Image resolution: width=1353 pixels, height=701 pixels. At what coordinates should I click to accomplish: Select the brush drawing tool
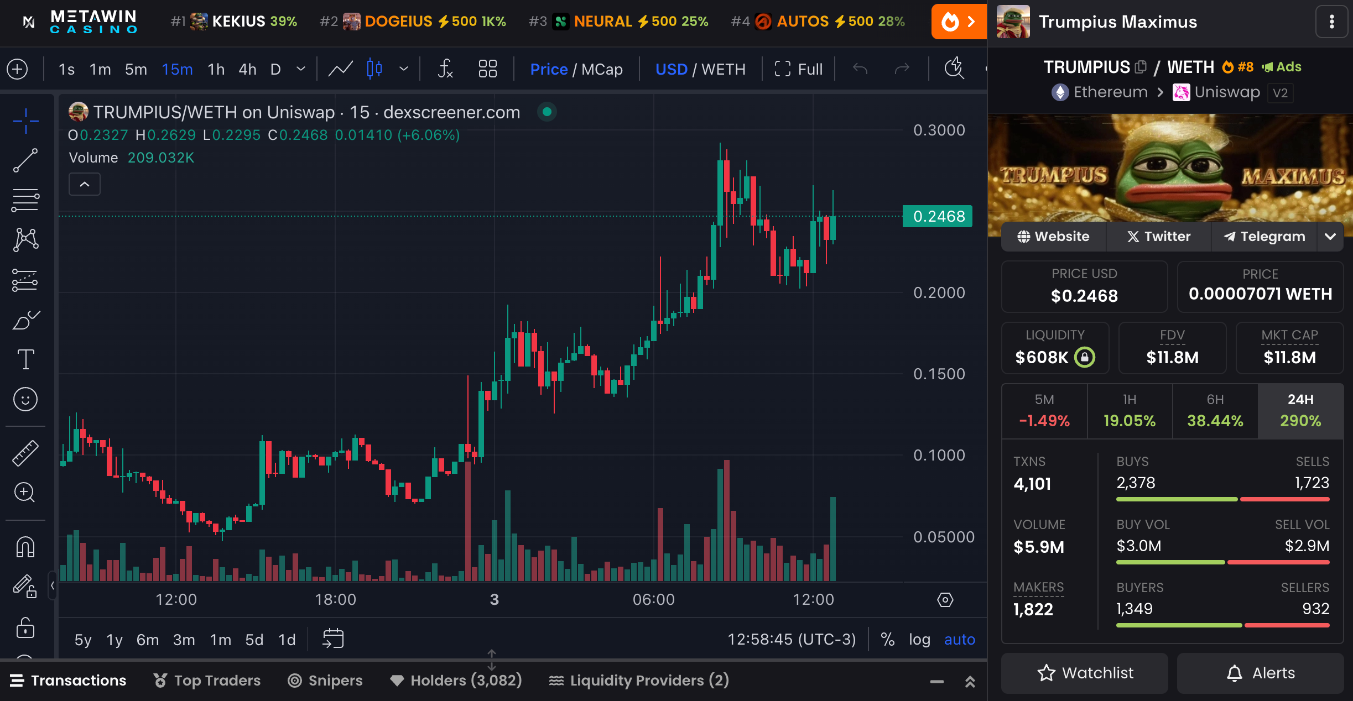pyautogui.click(x=25, y=320)
